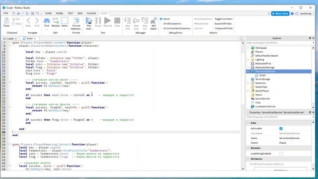Expand the StarterGui tree node
The width and height of the screenshot is (318, 179).
click(248, 83)
